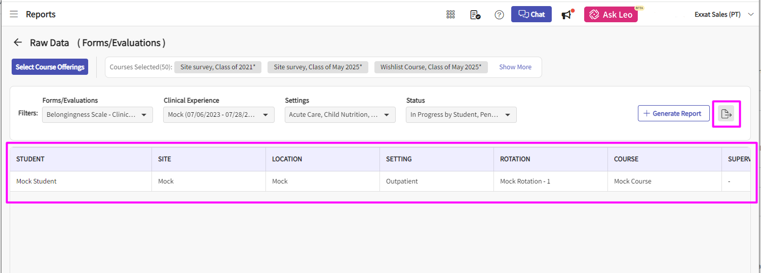Open the help question mark icon
Viewport: 761px width, 273px height.
coord(499,15)
